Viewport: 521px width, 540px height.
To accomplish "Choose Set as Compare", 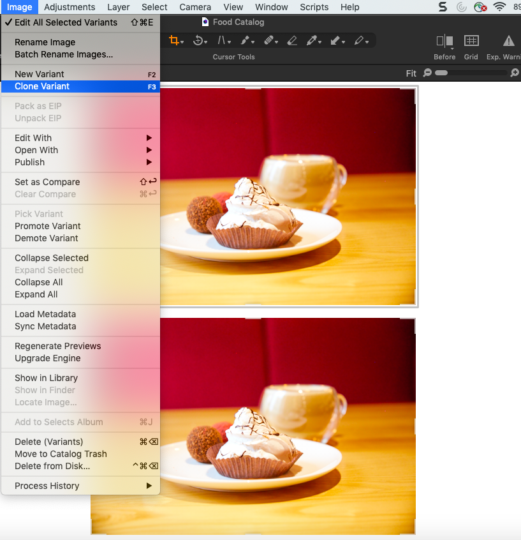I will [x=80, y=182].
